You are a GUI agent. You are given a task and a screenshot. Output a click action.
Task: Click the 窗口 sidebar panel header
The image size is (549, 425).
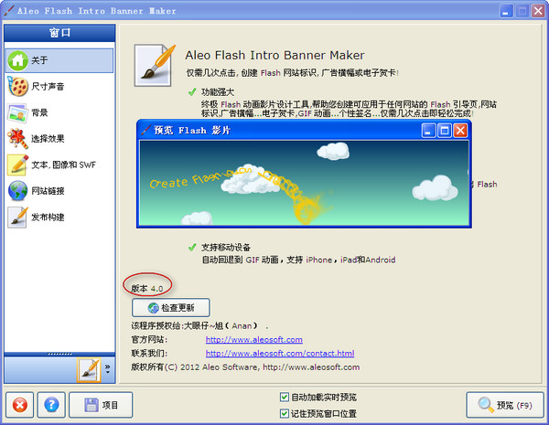pos(59,33)
